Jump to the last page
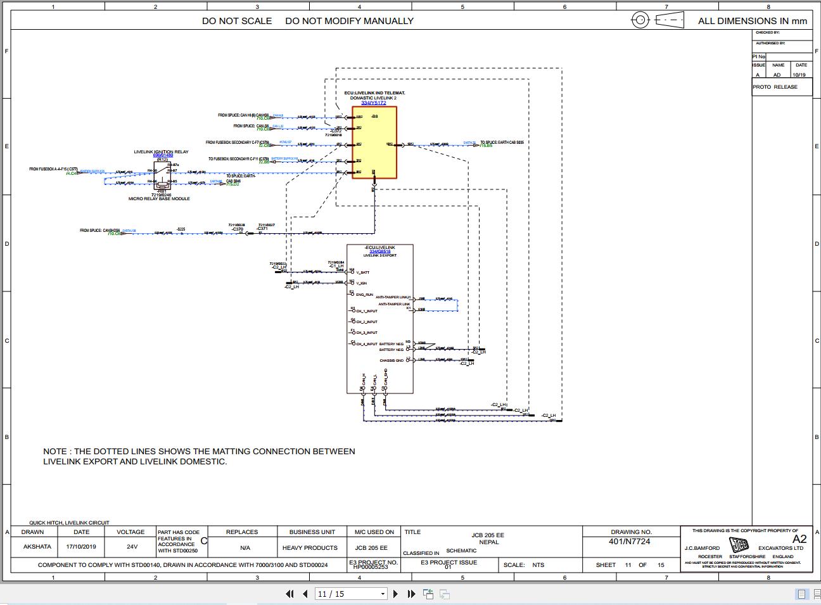The height and width of the screenshot is (605, 821). tap(411, 594)
